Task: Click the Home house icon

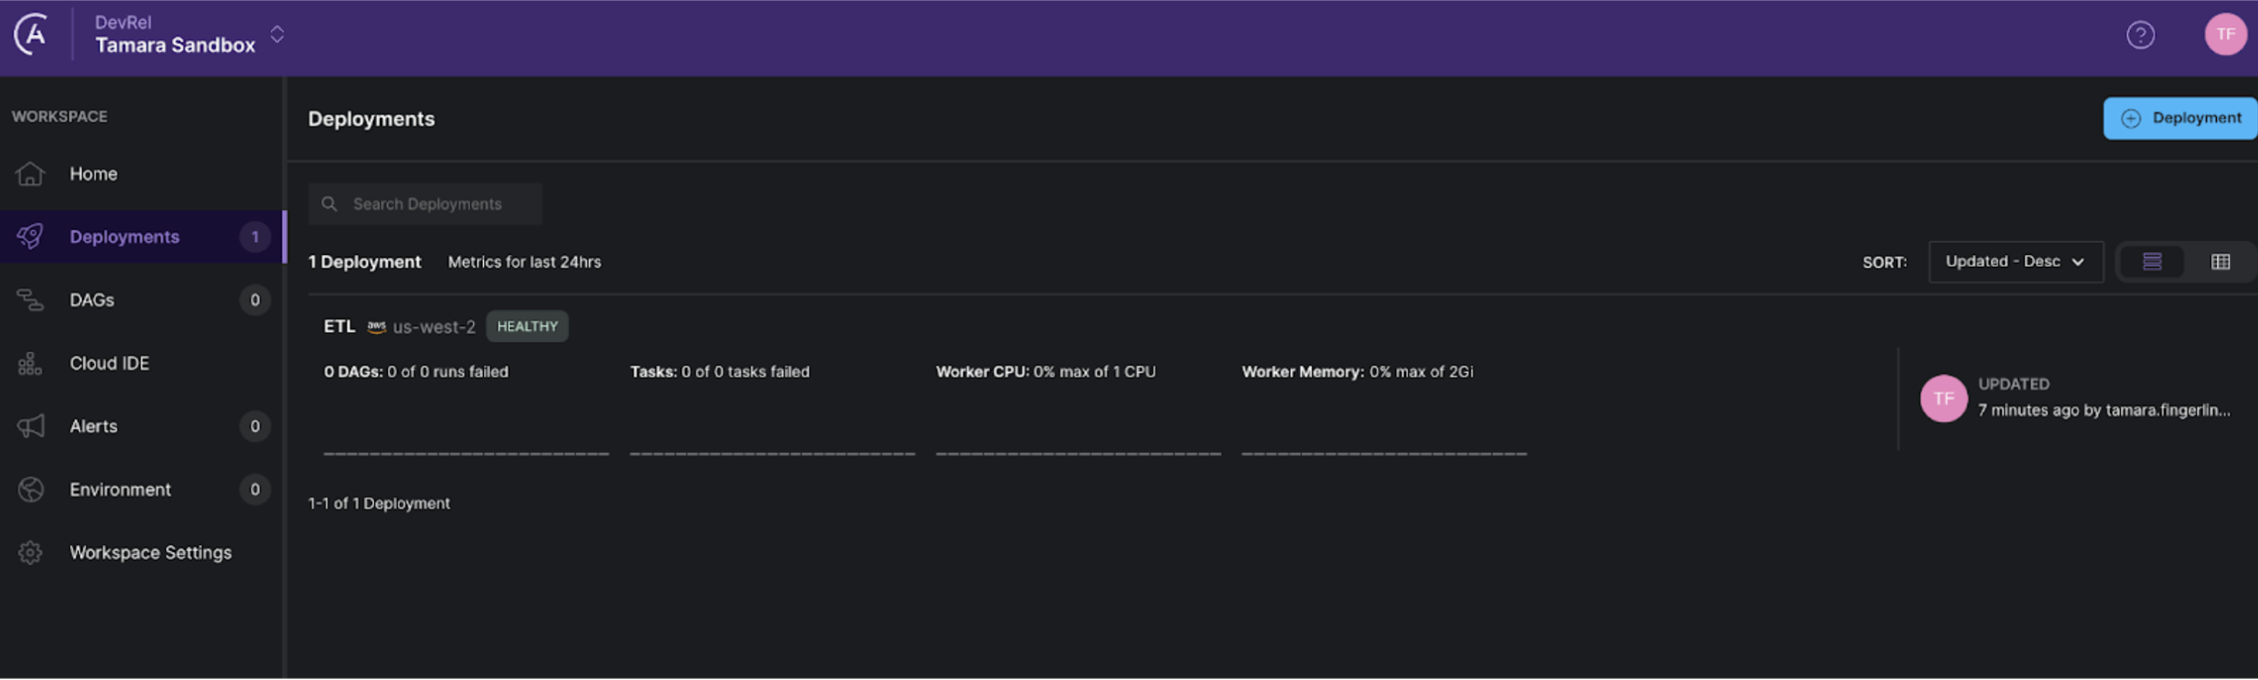Action: (x=30, y=174)
